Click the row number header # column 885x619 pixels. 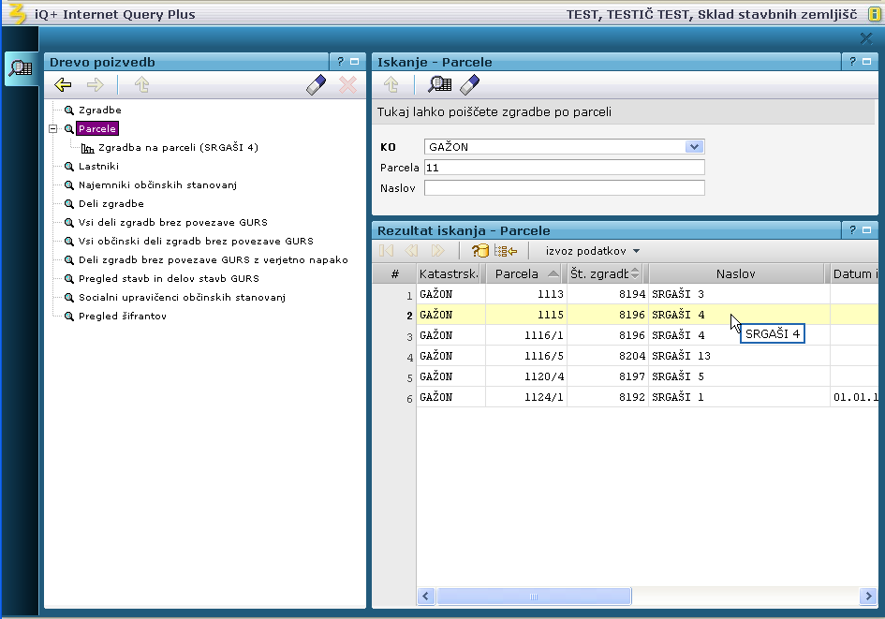click(394, 273)
